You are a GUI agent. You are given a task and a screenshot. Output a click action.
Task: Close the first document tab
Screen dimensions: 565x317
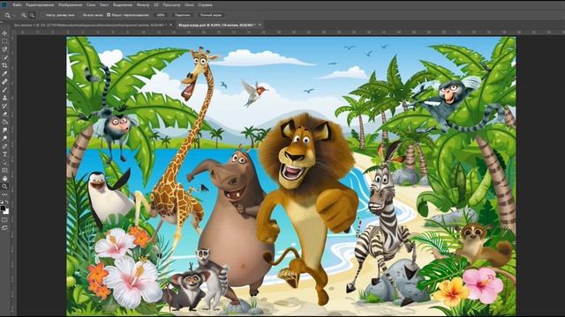tap(170, 26)
